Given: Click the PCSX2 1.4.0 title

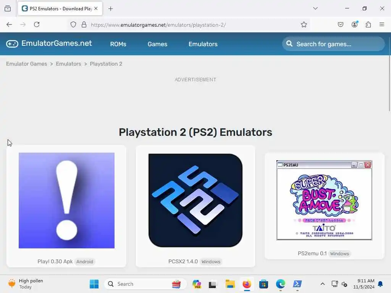Looking at the screenshot, I should click(183, 261).
